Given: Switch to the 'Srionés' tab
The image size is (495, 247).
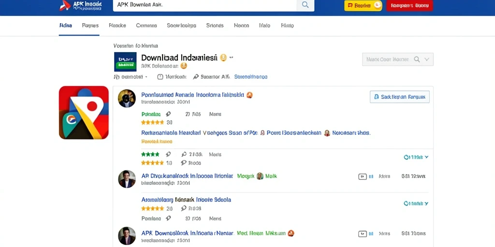Looking at the screenshot, I should pyautogui.click(x=215, y=26).
